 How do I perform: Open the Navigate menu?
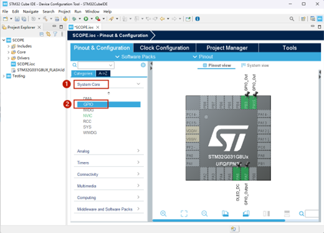pos(31,11)
